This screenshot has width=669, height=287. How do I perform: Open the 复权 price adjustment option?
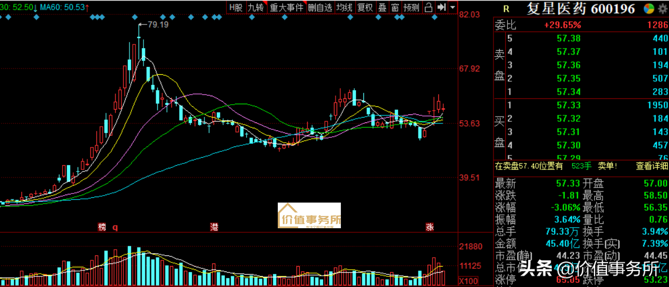coord(365,7)
